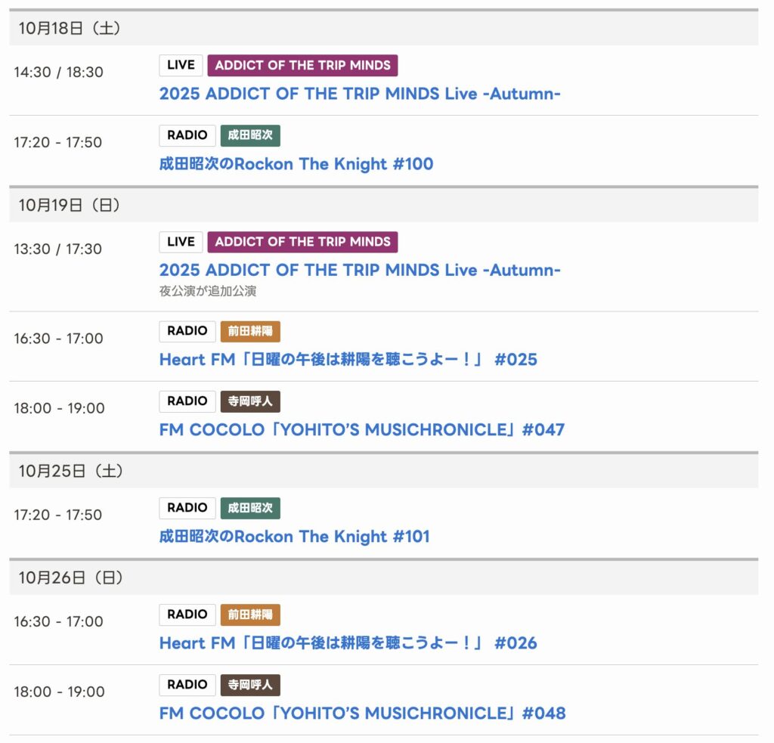Image resolution: width=774 pixels, height=743 pixels.
Task: Click the 10月25日（土） date header
Action: [x=71, y=471]
